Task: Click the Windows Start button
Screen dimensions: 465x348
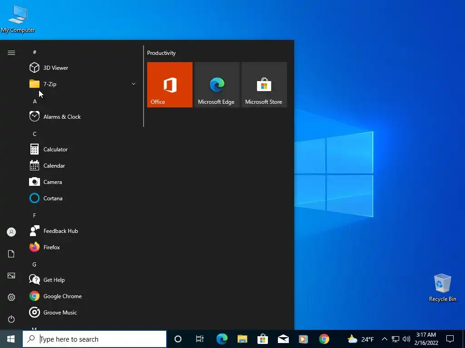Action: tap(11, 339)
